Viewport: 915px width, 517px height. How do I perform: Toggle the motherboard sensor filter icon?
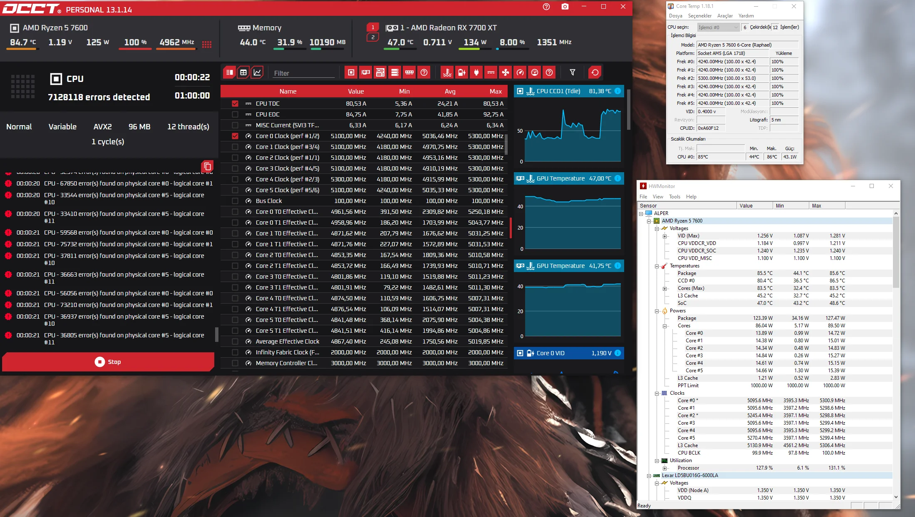coord(380,72)
